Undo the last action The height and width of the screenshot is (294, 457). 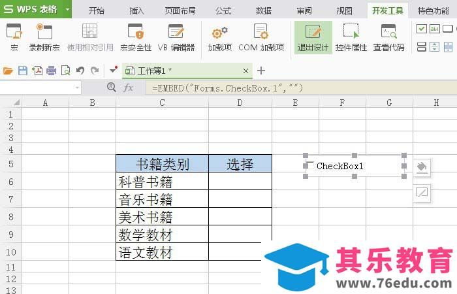[80, 71]
